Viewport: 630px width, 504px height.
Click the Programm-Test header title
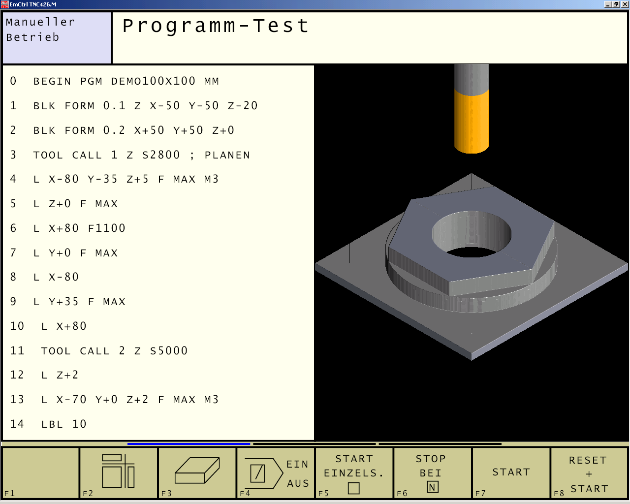coord(216,26)
